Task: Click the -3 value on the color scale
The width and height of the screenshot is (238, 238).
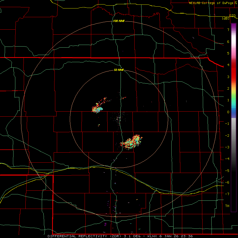Action: tap(227, 147)
